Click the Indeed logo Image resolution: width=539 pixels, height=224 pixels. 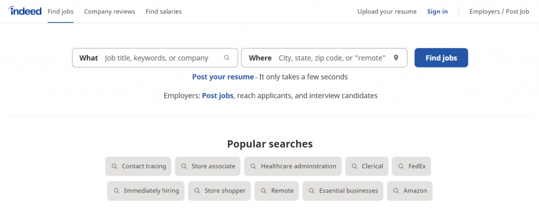(25, 11)
